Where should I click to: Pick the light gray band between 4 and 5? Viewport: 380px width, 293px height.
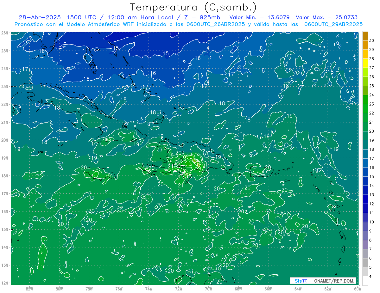[365, 271]
